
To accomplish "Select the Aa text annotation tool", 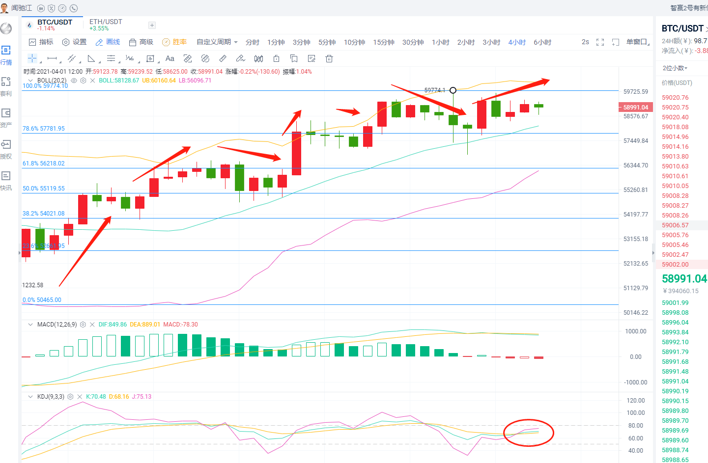I will [x=170, y=58].
